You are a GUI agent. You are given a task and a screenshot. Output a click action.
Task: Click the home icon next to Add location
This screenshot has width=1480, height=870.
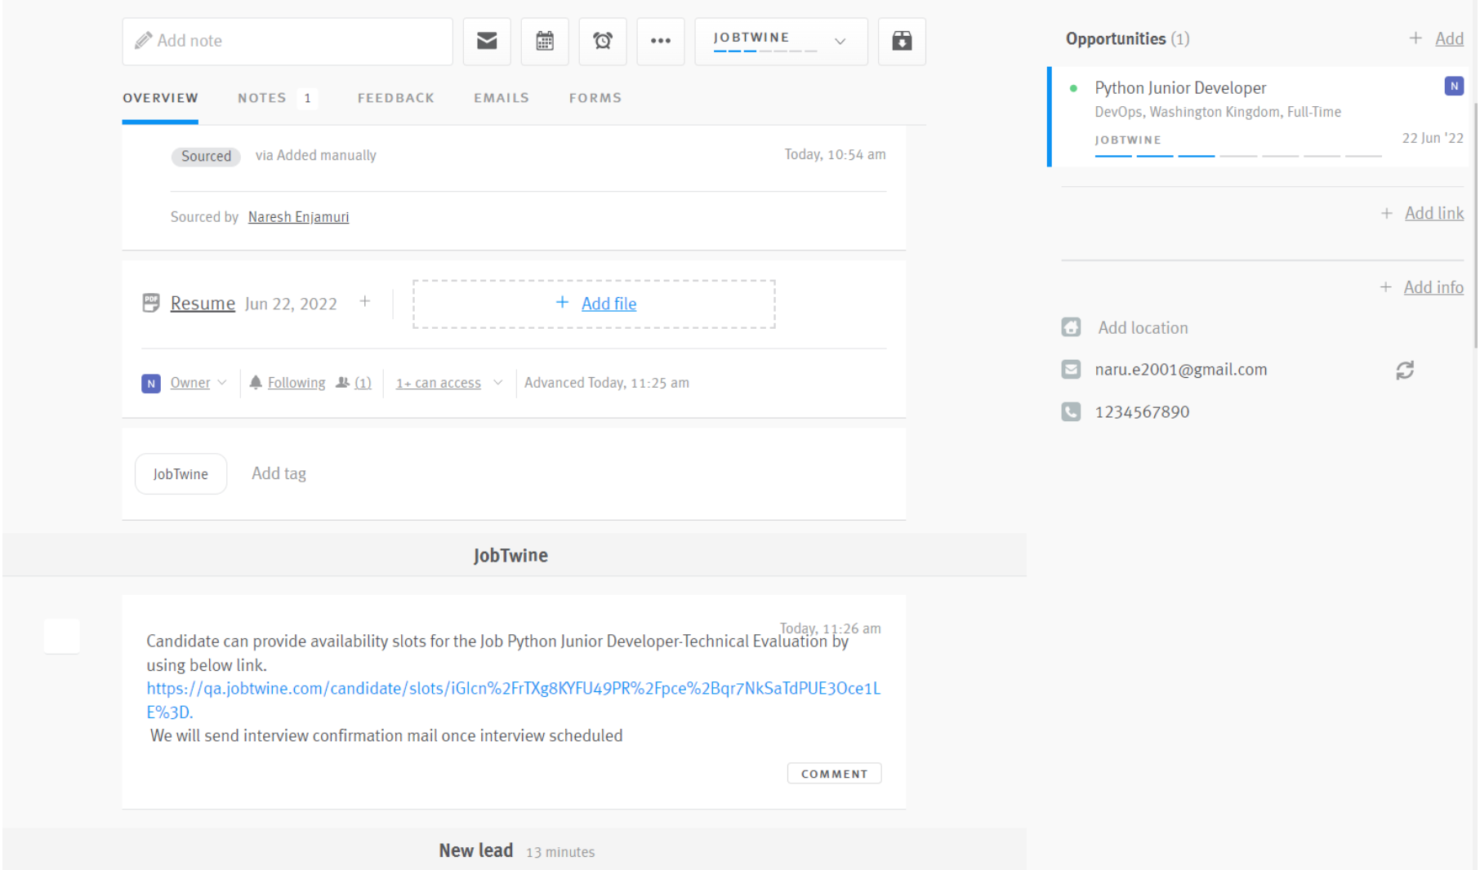(x=1071, y=327)
